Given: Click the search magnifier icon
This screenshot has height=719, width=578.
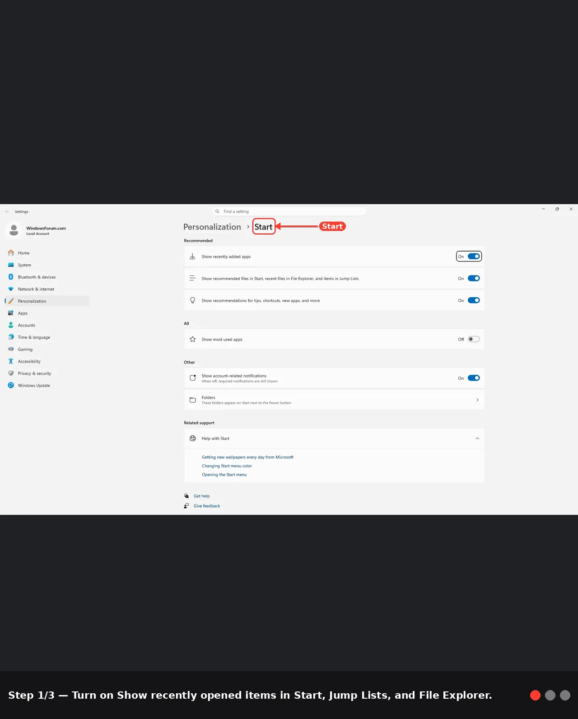Looking at the screenshot, I should tap(217, 211).
